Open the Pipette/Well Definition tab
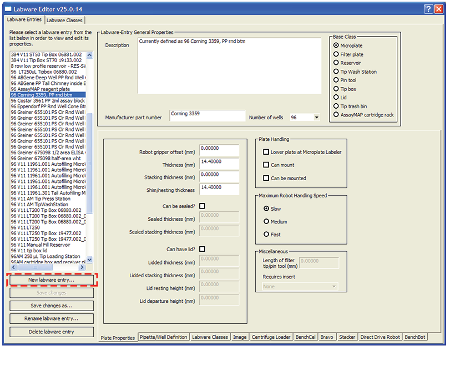 click(x=164, y=337)
